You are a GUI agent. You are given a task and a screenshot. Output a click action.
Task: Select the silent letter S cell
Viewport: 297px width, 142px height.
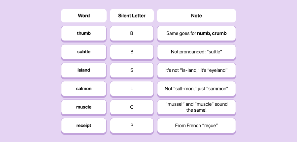pyautogui.click(x=132, y=70)
